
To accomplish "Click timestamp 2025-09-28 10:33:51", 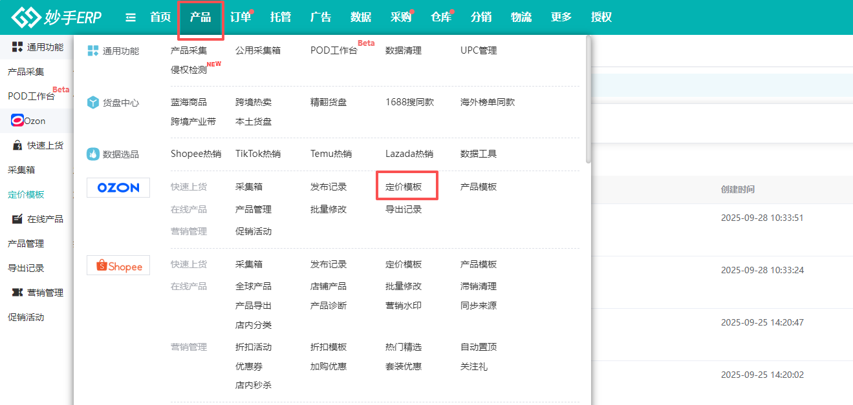I will coord(762,218).
